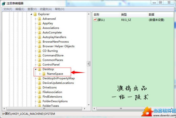Collapse the Desktop key
Screen dimensions: 176x118
(35, 69)
